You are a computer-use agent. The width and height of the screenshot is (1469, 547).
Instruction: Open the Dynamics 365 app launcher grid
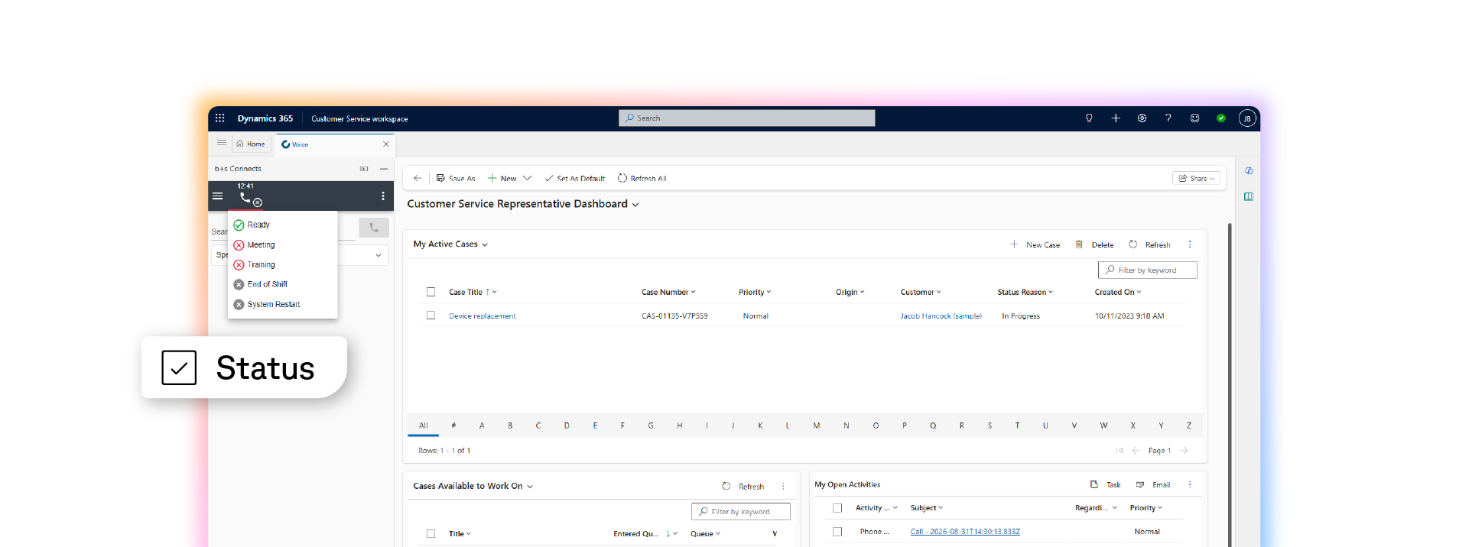coord(219,118)
